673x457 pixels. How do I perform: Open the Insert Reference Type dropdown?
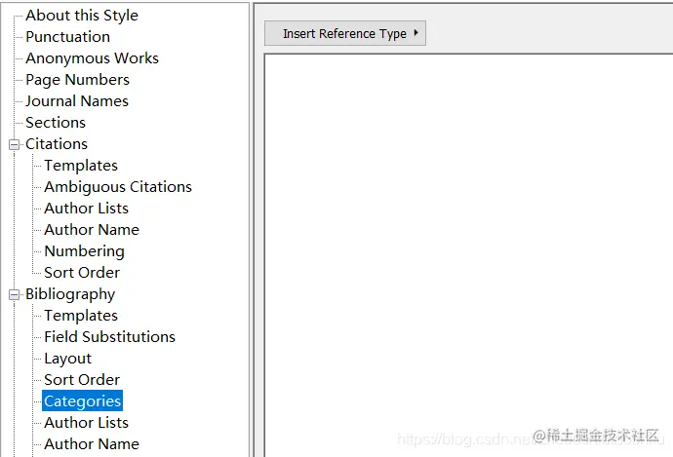(x=345, y=33)
